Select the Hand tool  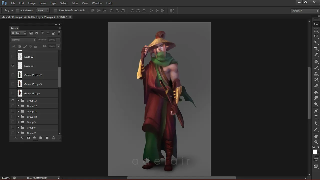tap(316, 136)
